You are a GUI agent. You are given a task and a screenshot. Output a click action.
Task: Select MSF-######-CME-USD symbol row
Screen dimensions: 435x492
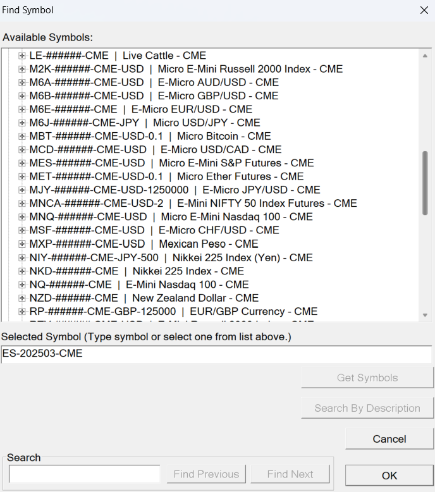click(x=154, y=231)
